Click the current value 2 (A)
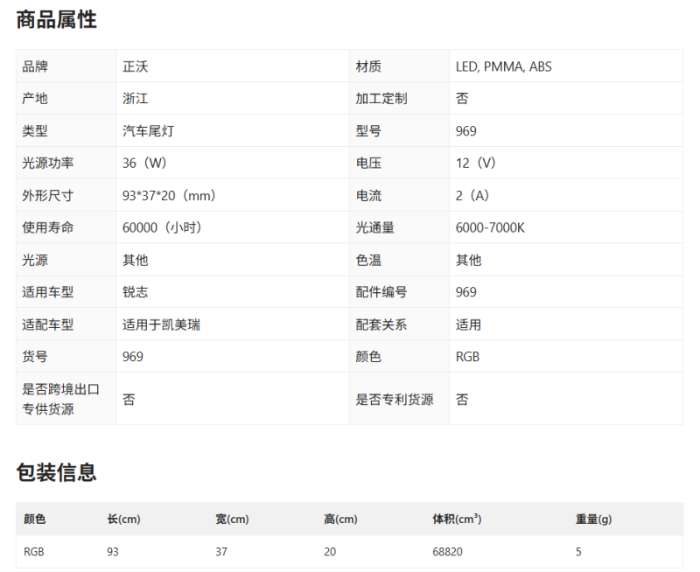Screen dimensions: 700x572 click(472, 195)
